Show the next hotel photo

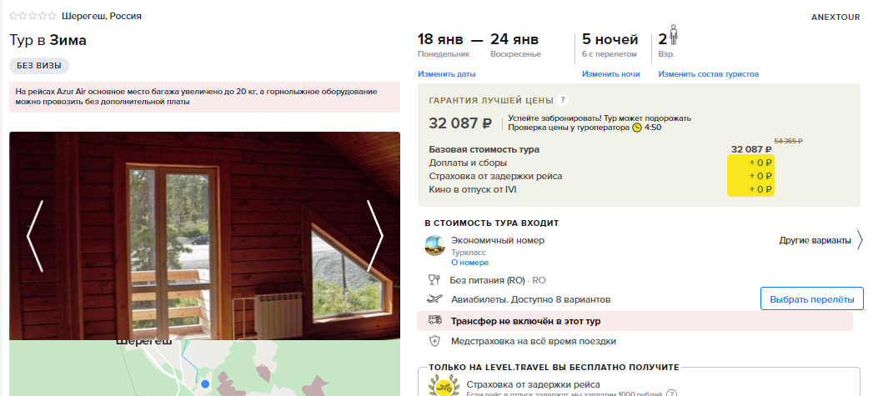tap(374, 236)
